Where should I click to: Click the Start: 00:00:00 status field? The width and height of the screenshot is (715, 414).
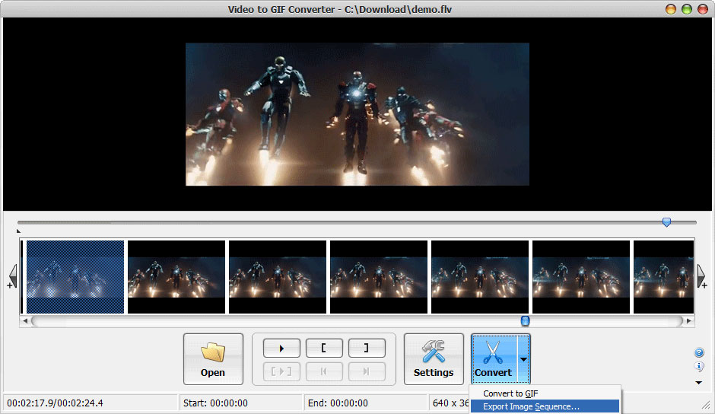tap(216, 403)
